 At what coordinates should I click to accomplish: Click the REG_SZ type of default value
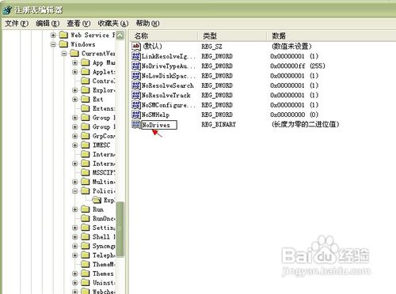(211, 47)
